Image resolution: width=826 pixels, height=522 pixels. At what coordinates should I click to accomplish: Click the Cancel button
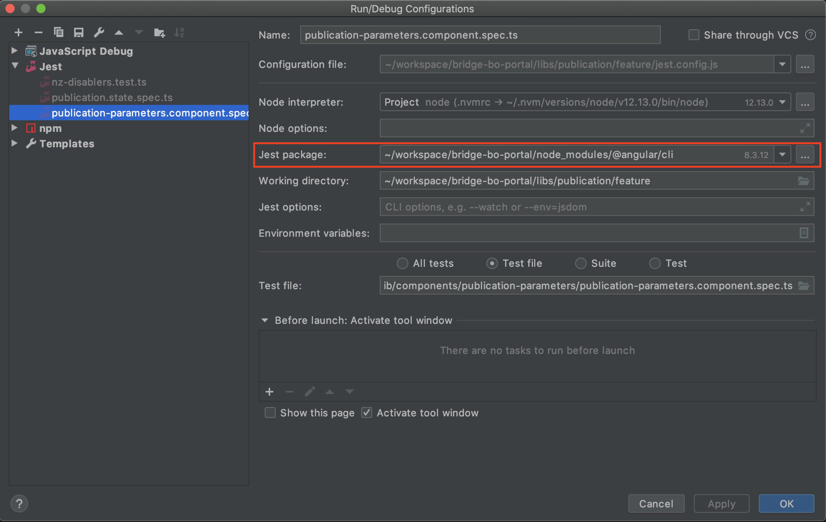click(x=656, y=503)
